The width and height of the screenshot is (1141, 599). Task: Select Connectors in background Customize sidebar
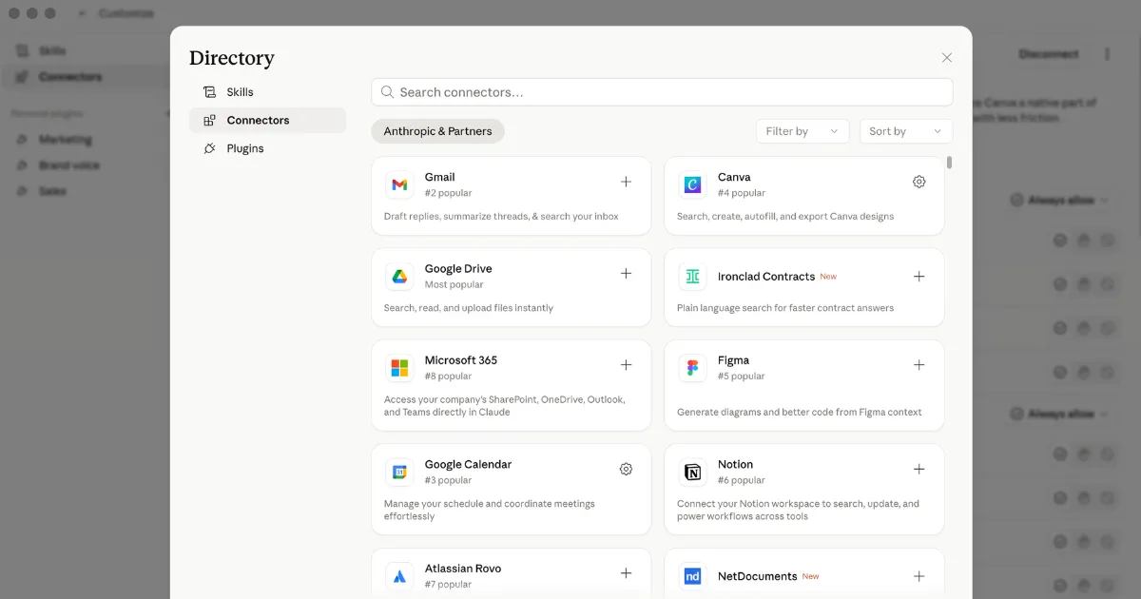click(71, 77)
